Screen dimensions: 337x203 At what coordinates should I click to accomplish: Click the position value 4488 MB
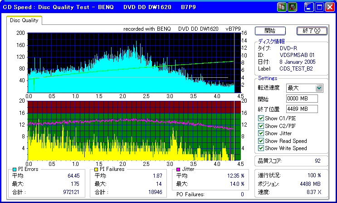310,184
